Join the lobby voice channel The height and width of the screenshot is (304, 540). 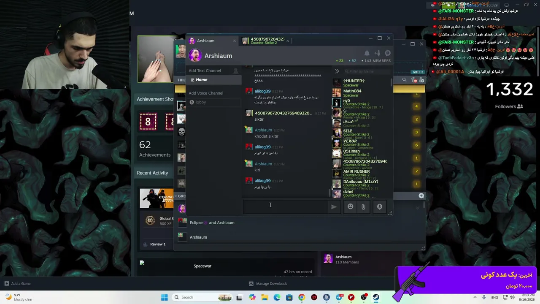[x=214, y=102]
